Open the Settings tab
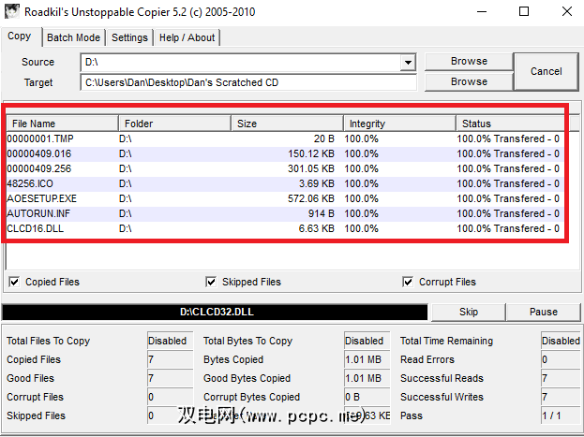Viewport: 584px width, 437px height. tap(129, 37)
